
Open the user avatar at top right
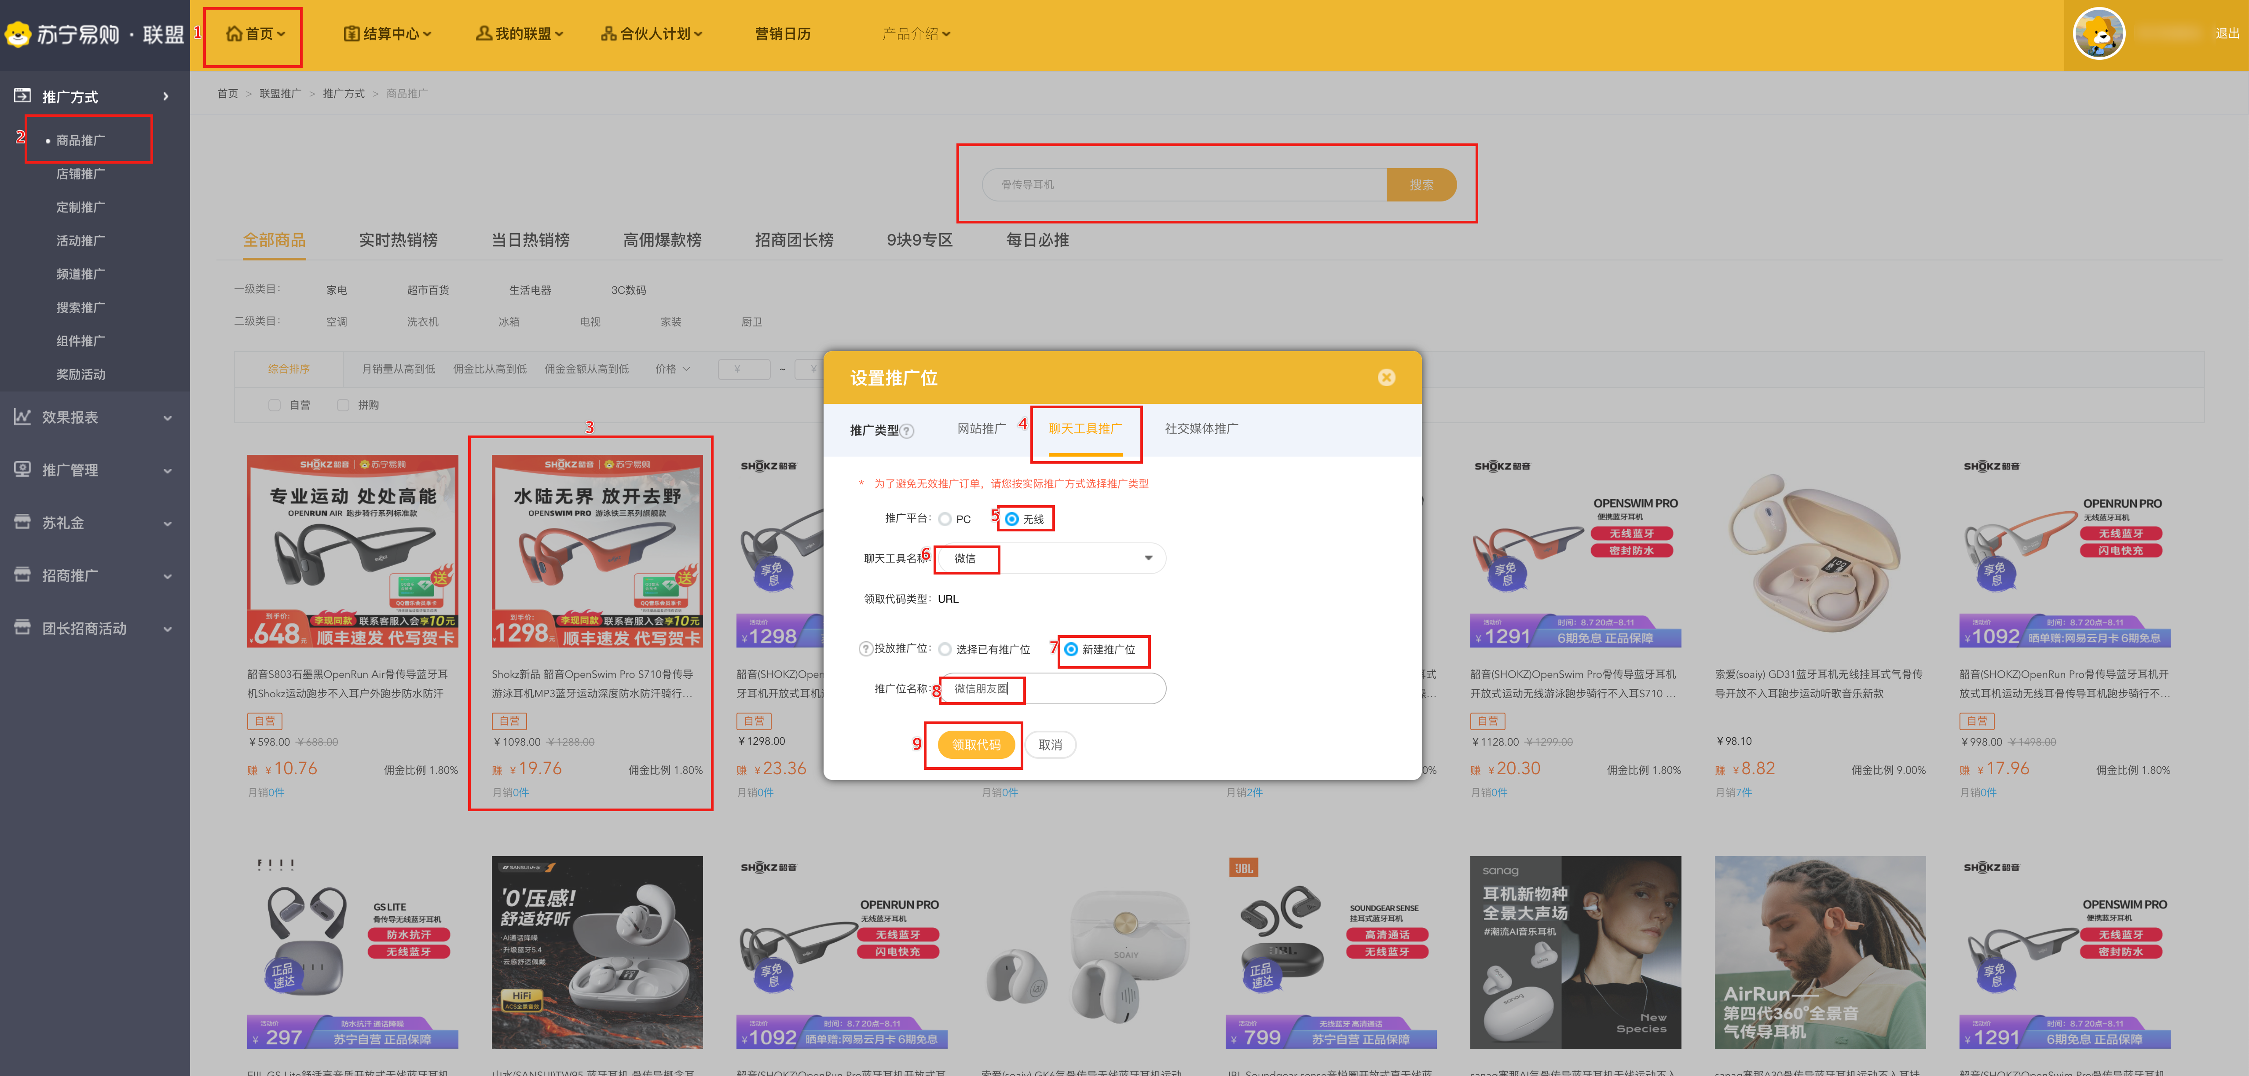(2098, 33)
